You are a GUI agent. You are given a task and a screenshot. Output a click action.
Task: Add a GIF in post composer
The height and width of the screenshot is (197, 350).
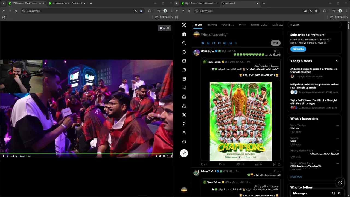(208, 43)
